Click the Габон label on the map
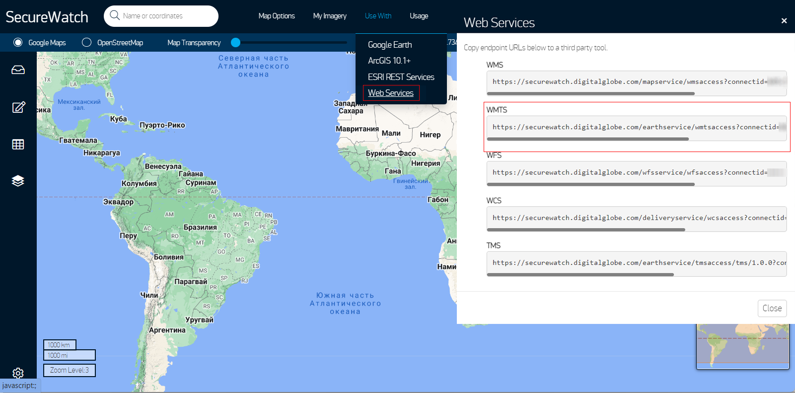Screen dimensions: 795x393 438,200
